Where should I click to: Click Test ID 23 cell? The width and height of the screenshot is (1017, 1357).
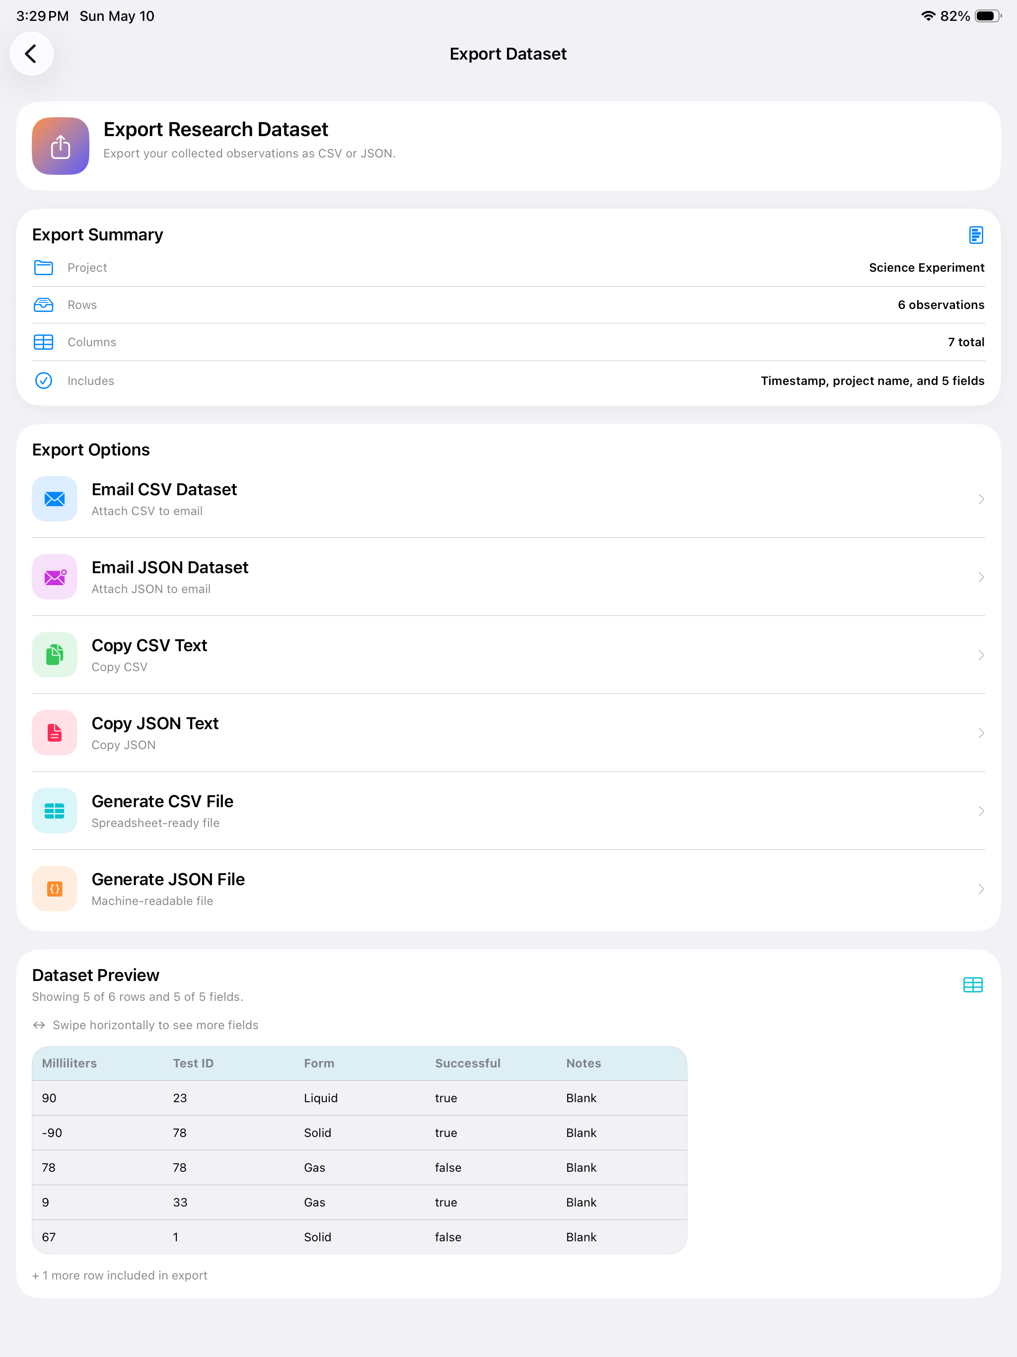(x=180, y=1098)
